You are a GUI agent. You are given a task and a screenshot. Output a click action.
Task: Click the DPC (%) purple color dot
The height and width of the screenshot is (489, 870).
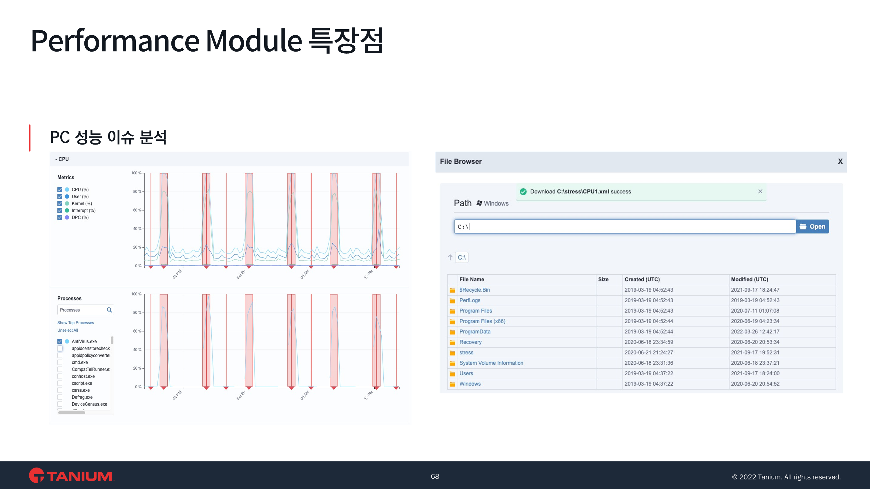67,217
